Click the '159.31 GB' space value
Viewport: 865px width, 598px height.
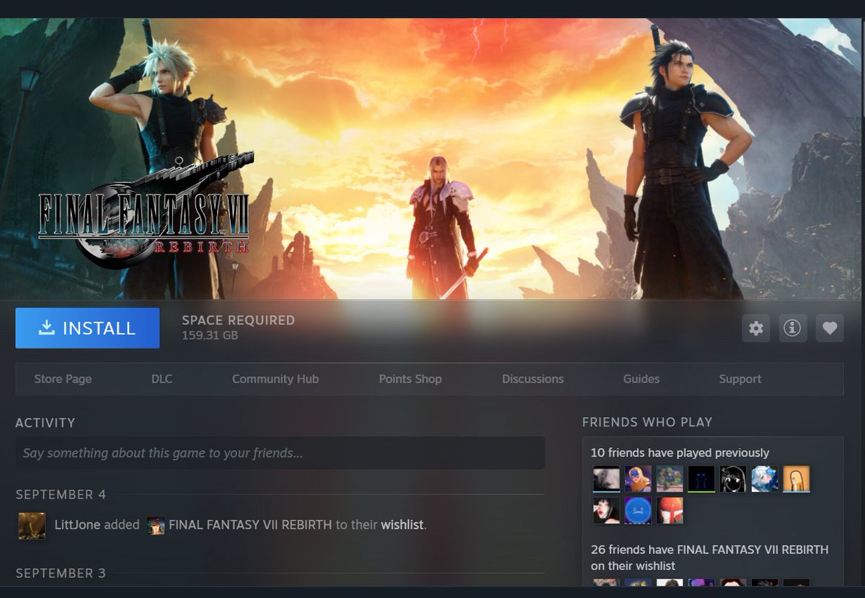point(210,336)
